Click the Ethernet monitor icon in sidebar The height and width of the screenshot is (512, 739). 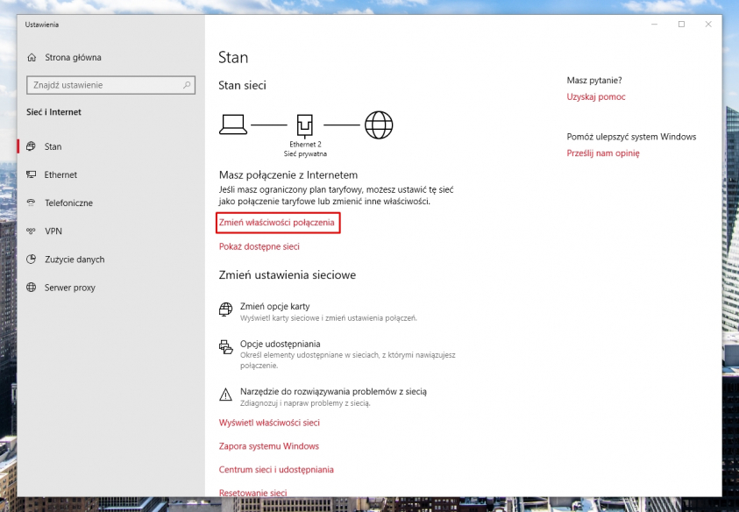point(32,175)
